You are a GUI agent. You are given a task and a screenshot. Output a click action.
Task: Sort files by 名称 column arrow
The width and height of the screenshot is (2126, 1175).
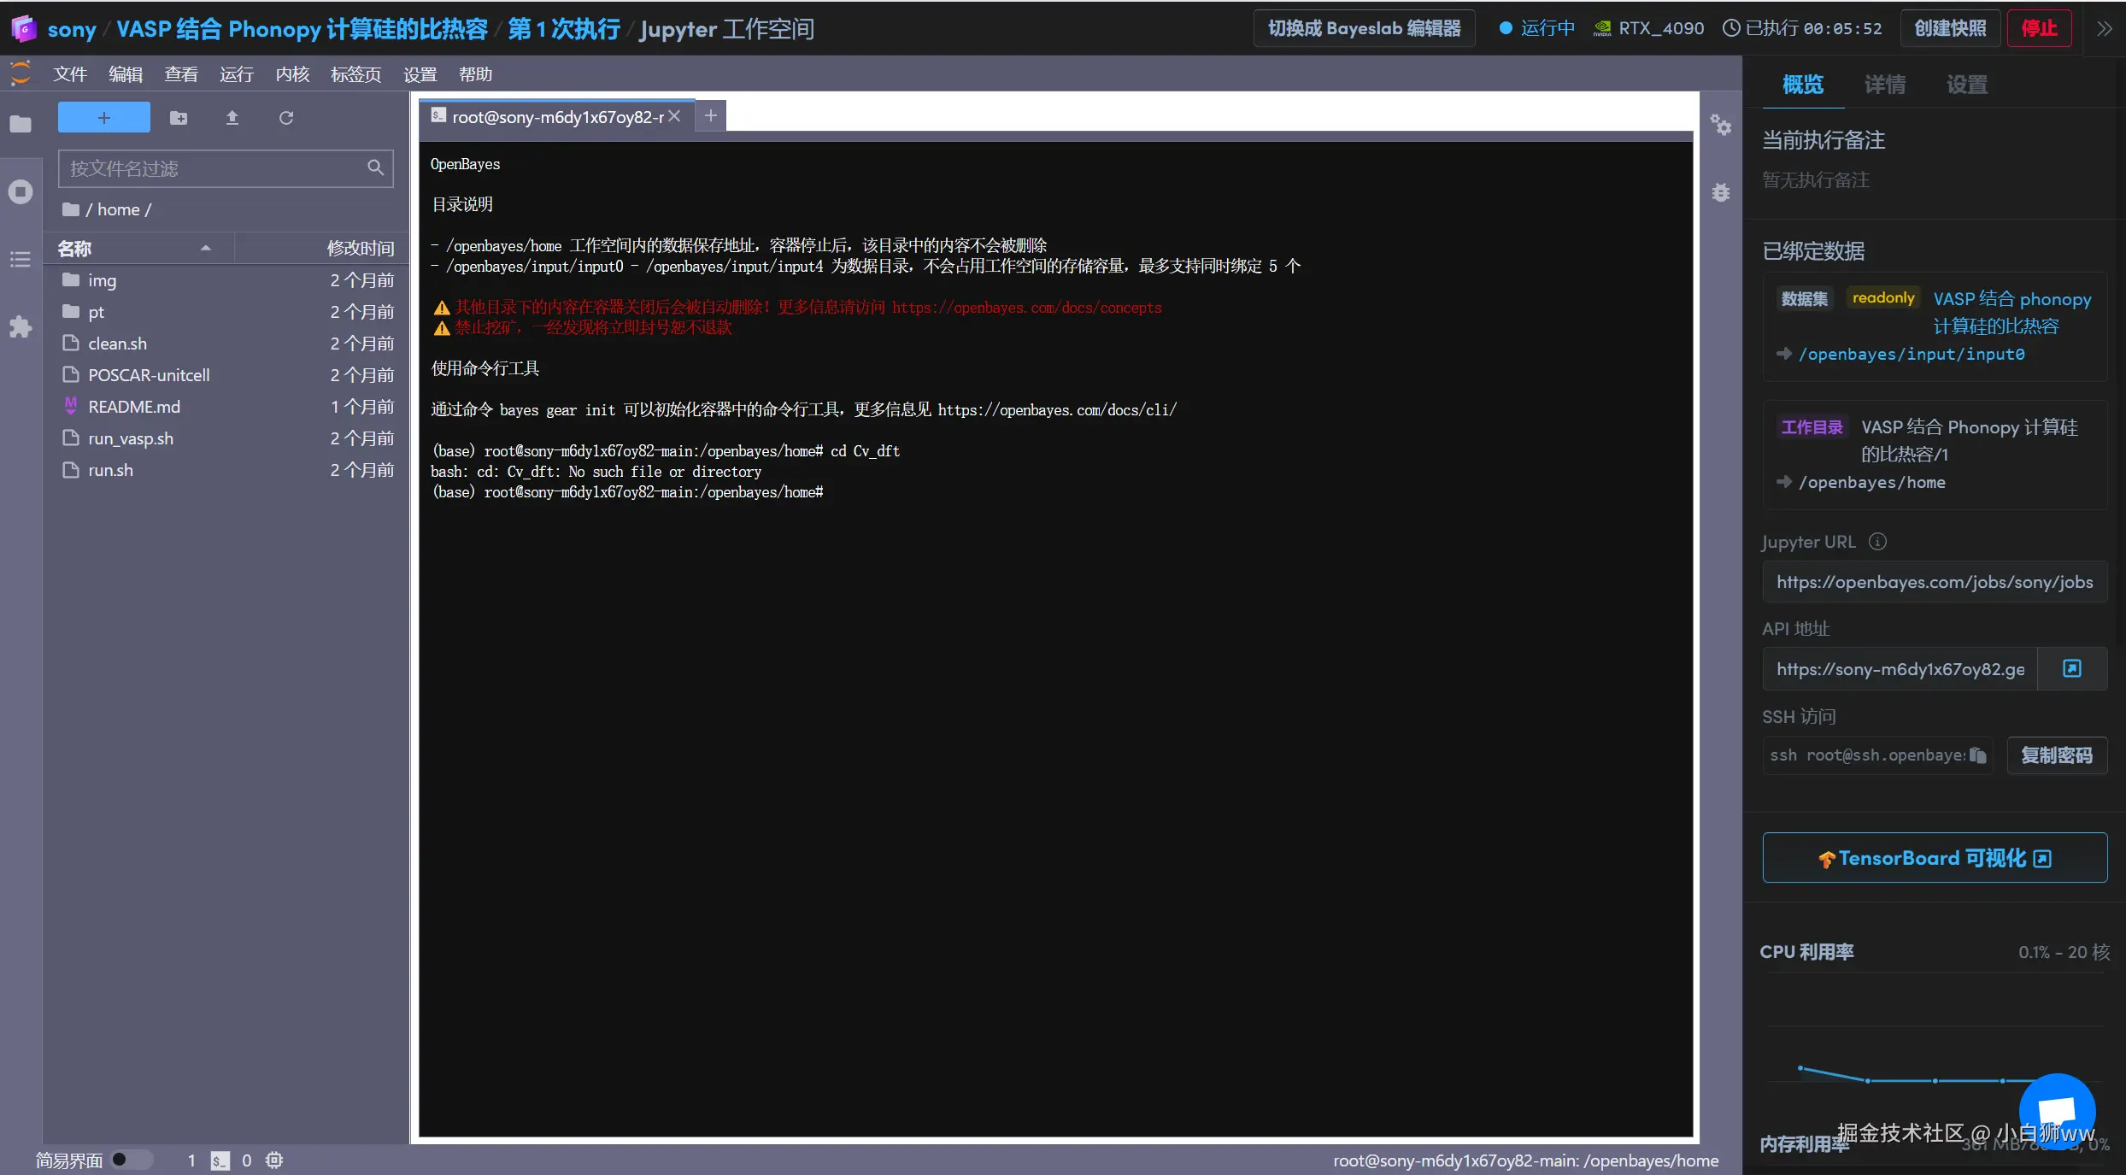(x=205, y=249)
